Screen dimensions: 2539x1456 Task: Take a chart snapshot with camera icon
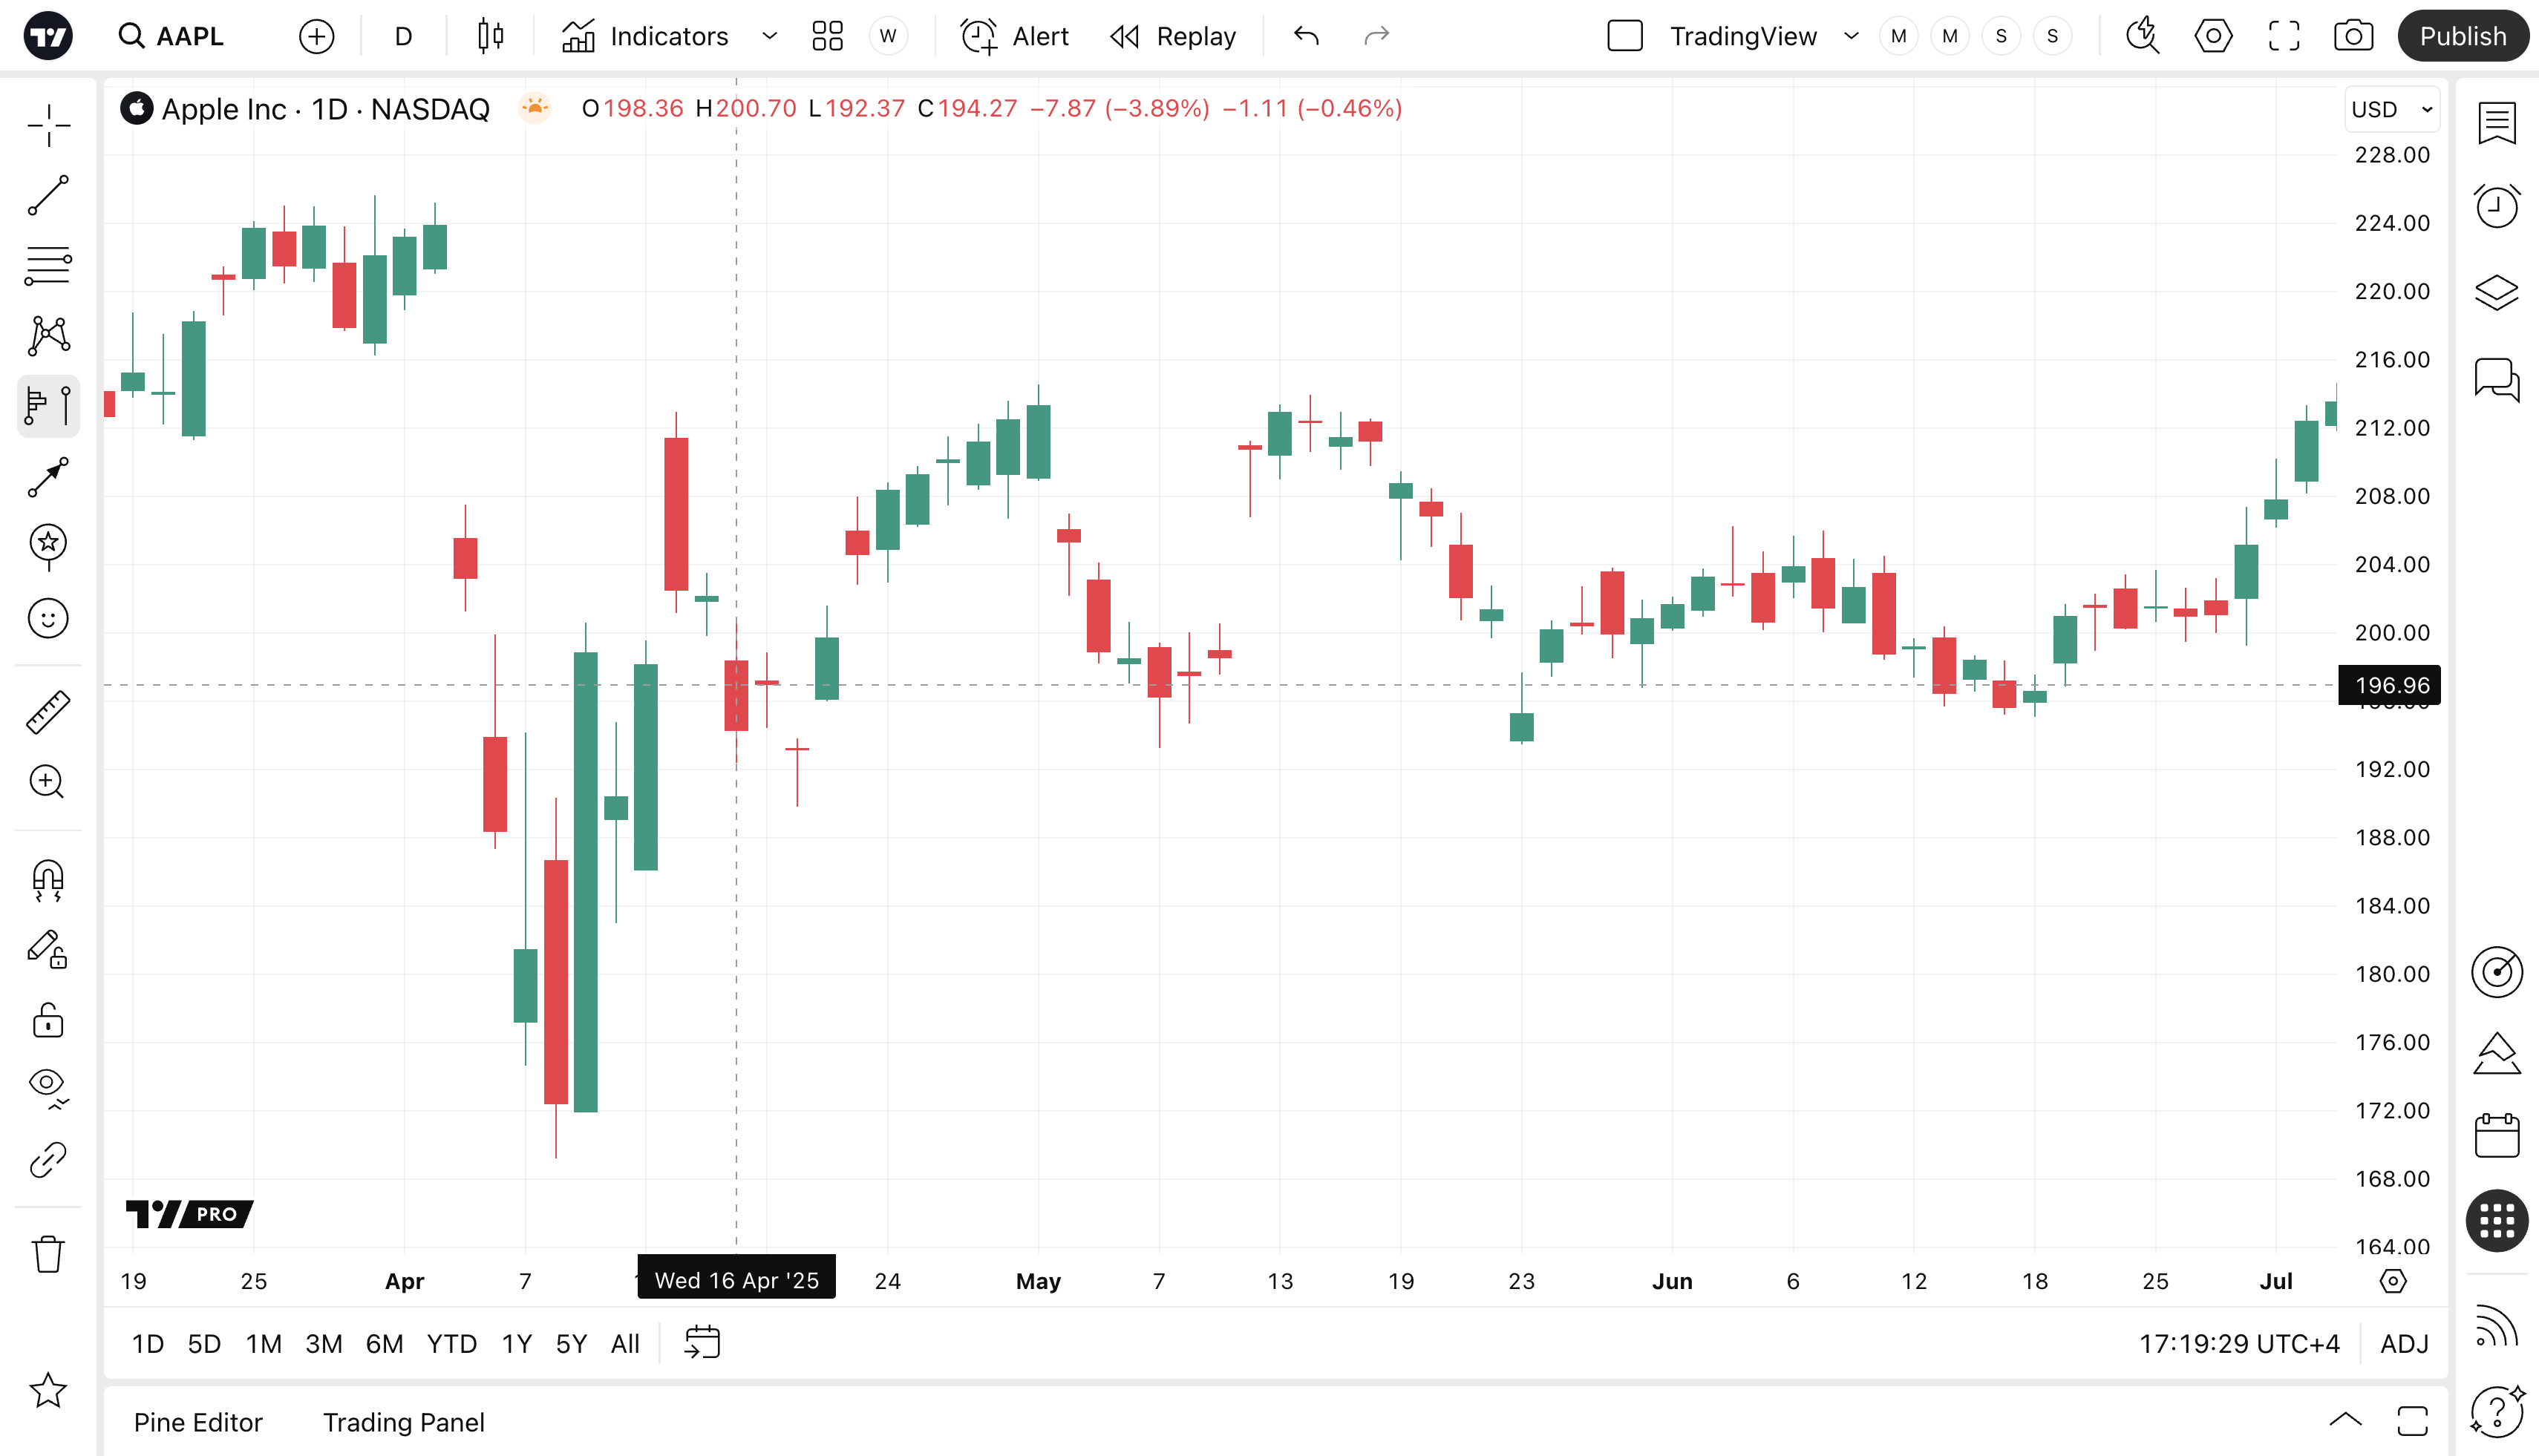(2353, 37)
